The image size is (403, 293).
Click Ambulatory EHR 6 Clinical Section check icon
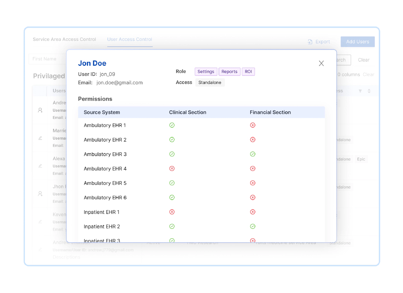click(x=172, y=197)
